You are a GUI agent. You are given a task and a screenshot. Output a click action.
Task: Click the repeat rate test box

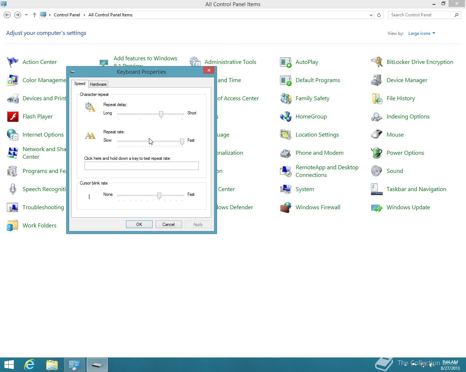point(142,166)
